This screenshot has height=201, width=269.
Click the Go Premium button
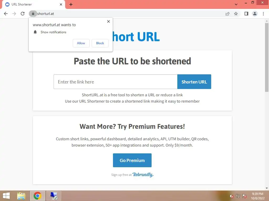tap(132, 160)
